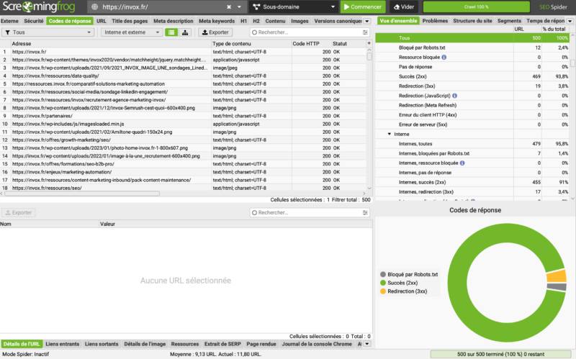
Task: Switch to list view icon
Action: pos(171,32)
